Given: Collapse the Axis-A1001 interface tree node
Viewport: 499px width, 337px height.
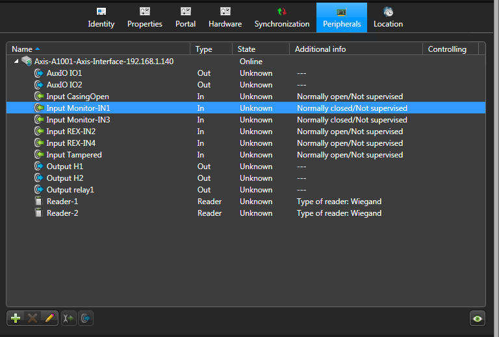Looking at the screenshot, I should pos(16,62).
